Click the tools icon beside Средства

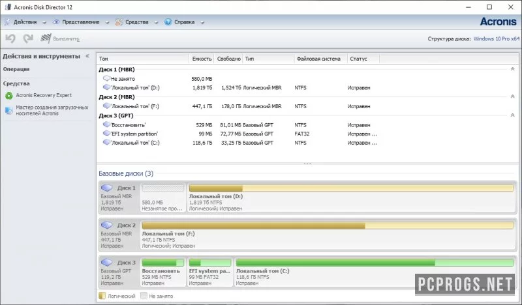coord(119,22)
